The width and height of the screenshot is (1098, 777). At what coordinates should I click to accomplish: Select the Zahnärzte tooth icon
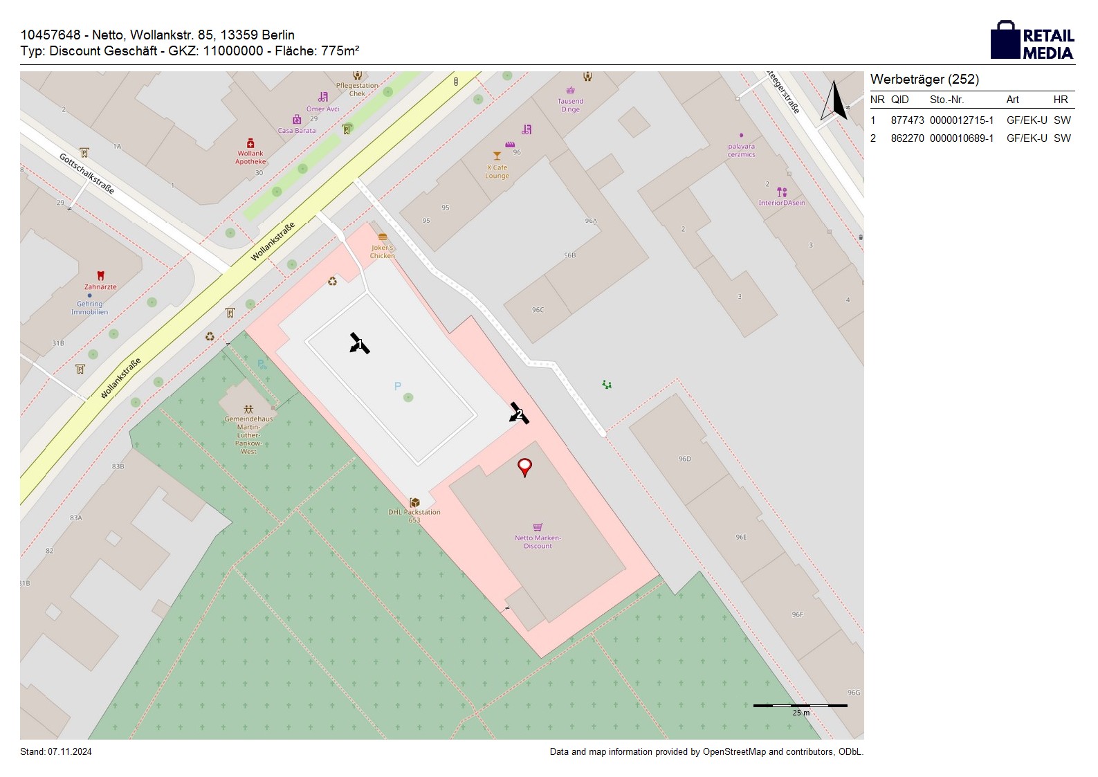coord(100,276)
